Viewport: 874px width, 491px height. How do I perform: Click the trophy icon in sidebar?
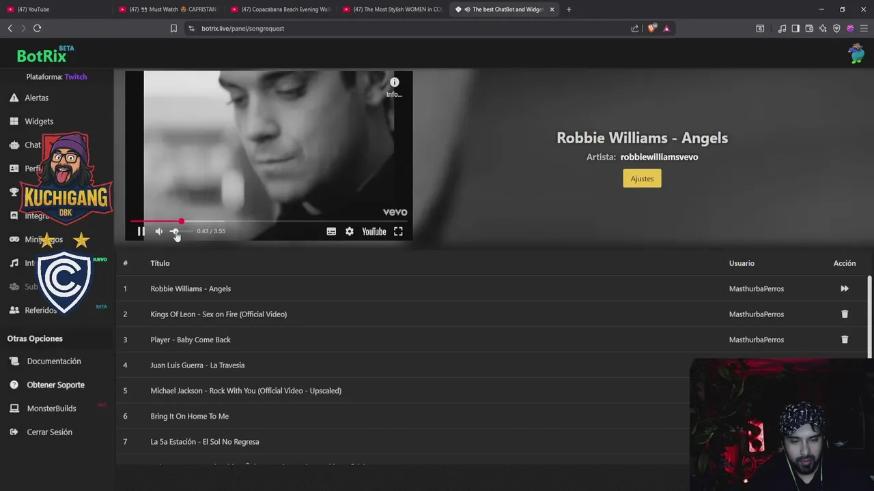14,192
